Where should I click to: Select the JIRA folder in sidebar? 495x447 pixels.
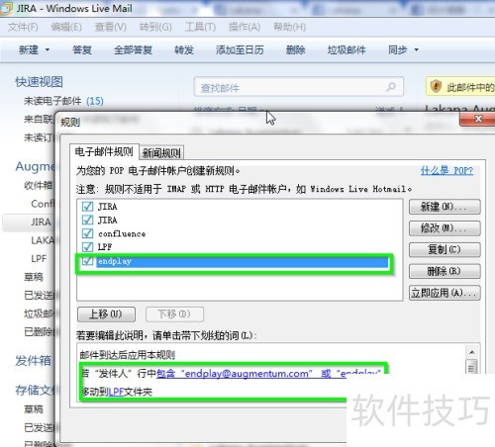41,222
